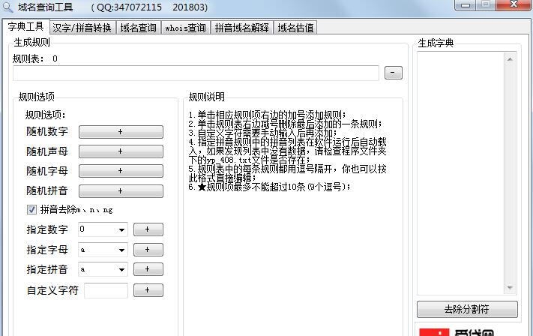Toggle the 拼音去除m、n、ng checkbox

click(x=31, y=209)
